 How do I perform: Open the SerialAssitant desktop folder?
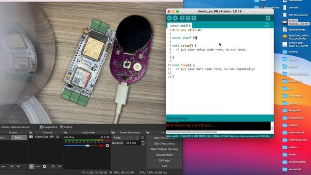point(294,162)
